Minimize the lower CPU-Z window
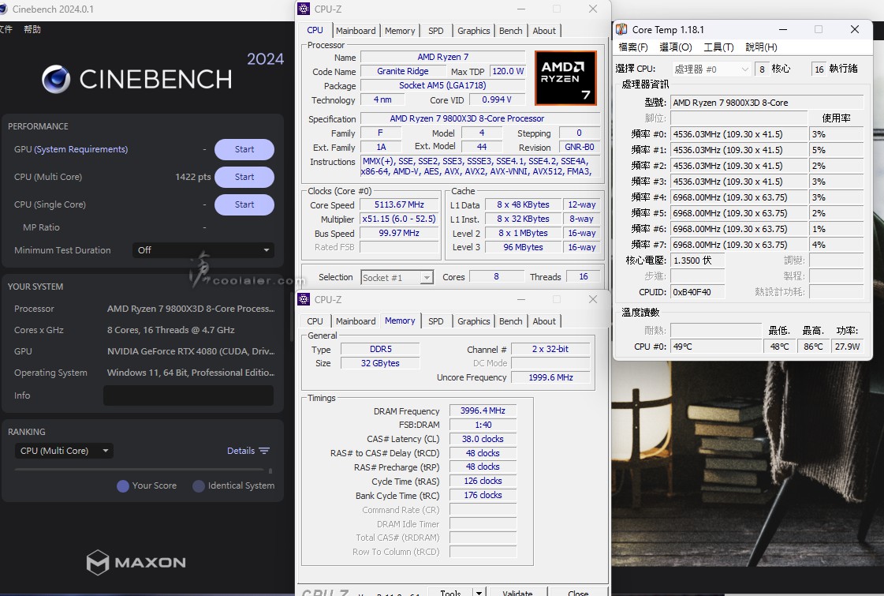 [x=521, y=299]
